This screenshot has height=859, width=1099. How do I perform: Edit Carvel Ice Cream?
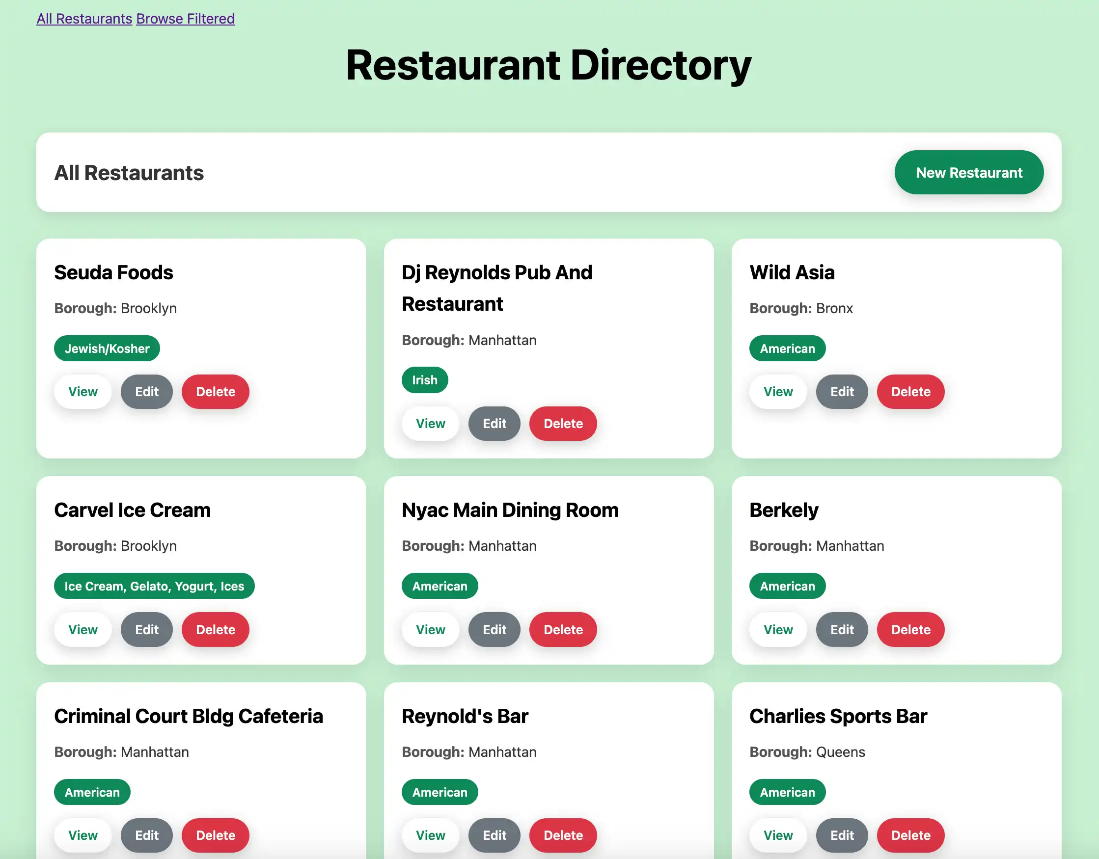coord(146,629)
